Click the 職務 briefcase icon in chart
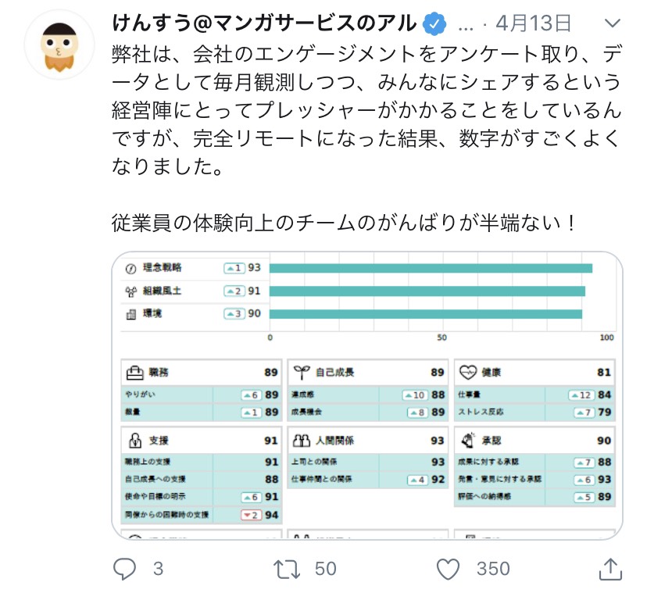 click(134, 373)
